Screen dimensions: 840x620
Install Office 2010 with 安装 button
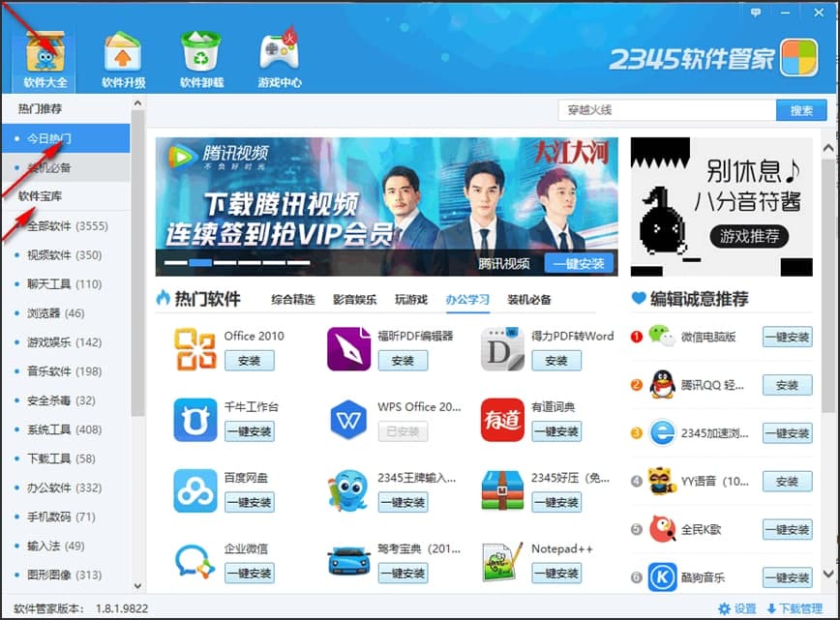249,361
